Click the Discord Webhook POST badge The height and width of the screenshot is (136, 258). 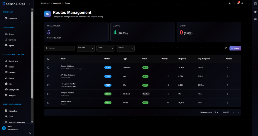pyautogui.click(x=108, y=67)
